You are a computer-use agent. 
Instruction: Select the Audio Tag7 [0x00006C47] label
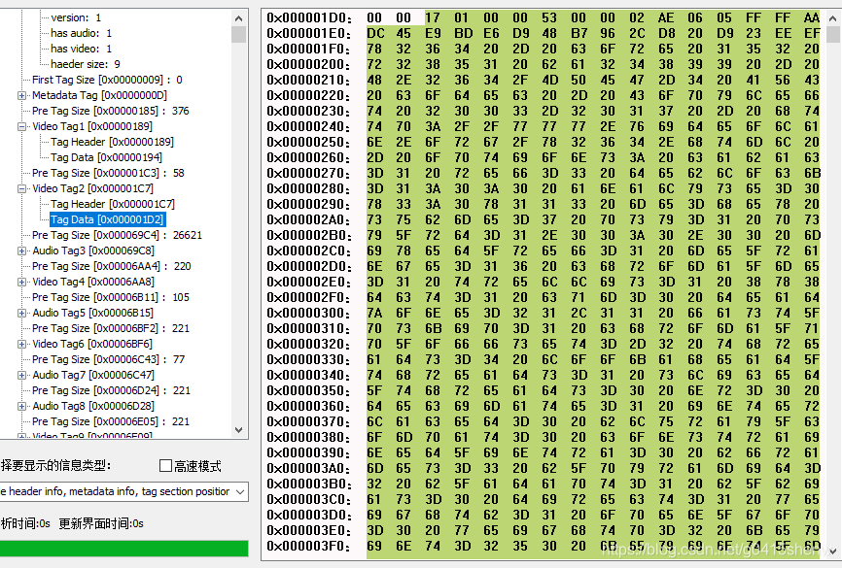click(93, 376)
